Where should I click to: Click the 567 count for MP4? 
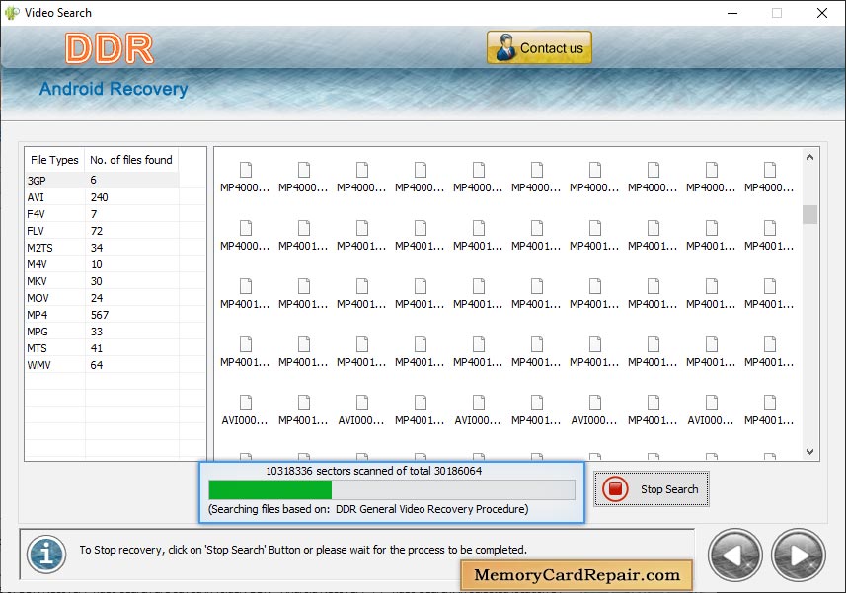coord(100,315)
